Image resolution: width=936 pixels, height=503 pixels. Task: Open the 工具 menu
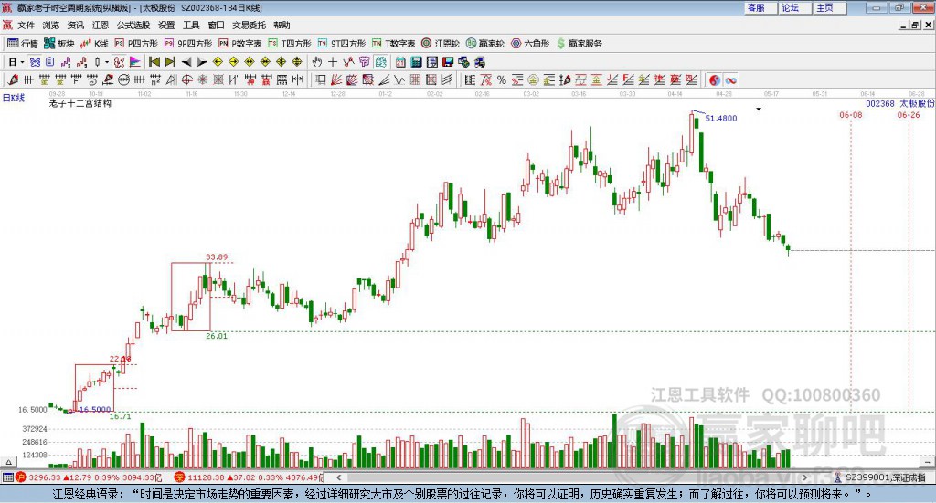191,25
